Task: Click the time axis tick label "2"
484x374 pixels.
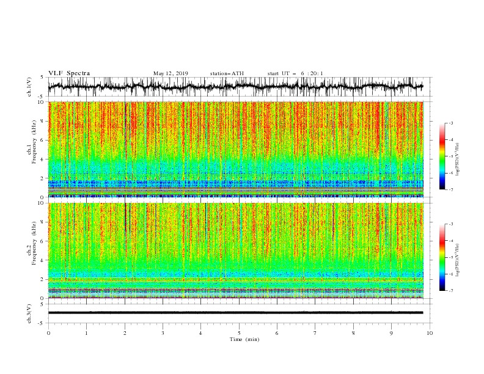Action: click(x=125, y=333)
